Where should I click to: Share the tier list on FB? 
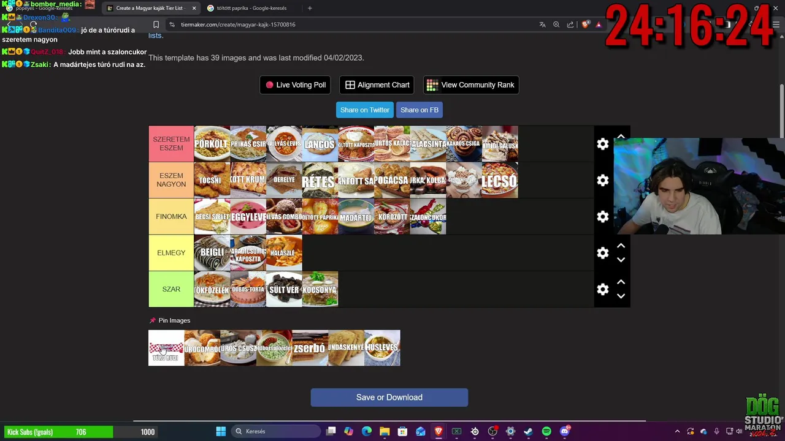419,110
